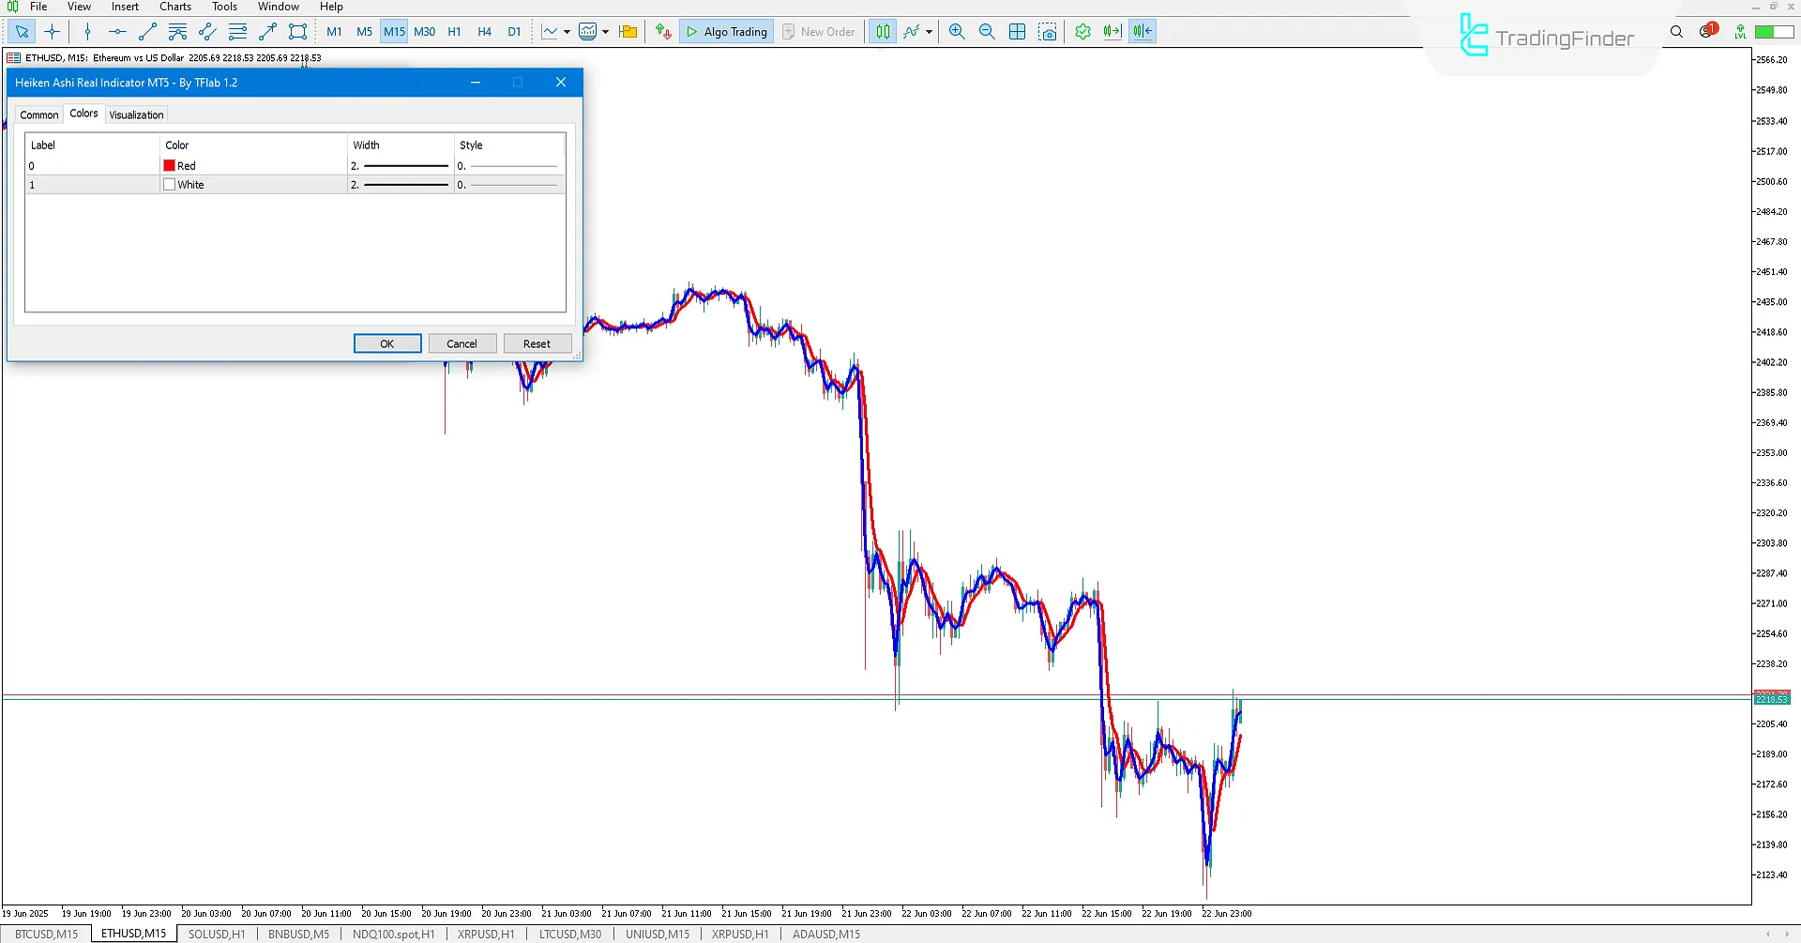The width and height of the screenshot is (1801, 943).
Task: Switch to the BTCUSD,M15 chart tab
Action: tap(46, 933)
